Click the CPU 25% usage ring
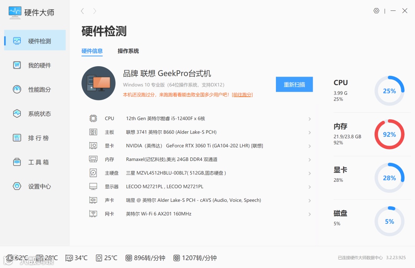 (389, 91)
